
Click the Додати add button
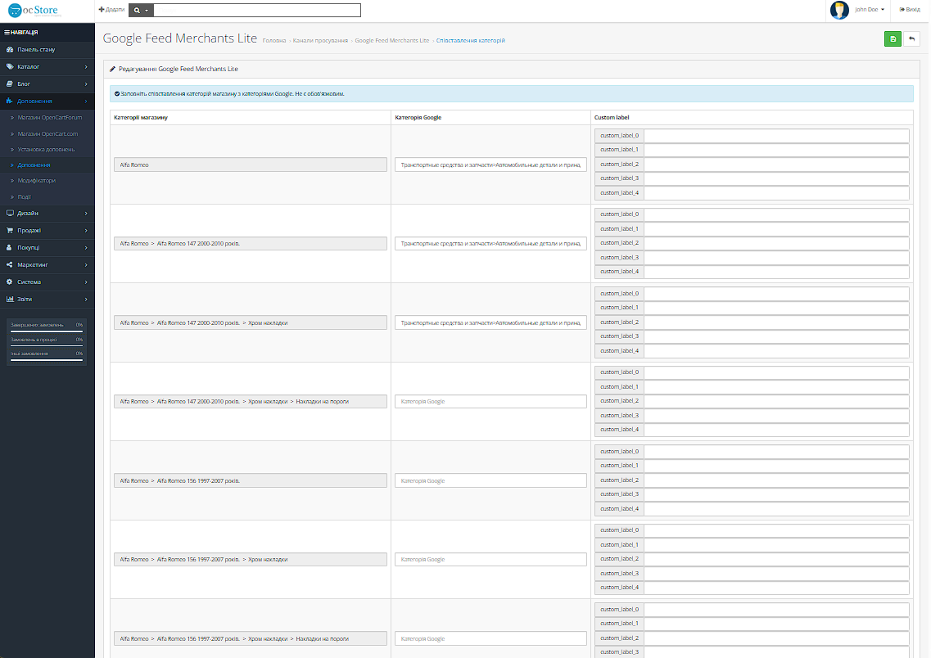click(111, 10)
